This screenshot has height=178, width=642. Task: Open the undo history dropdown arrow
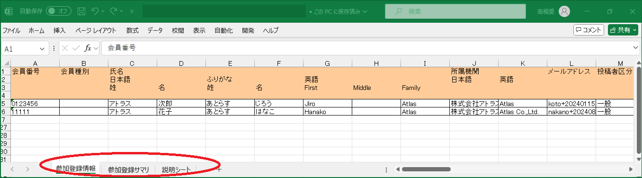[x=103, y=11]
